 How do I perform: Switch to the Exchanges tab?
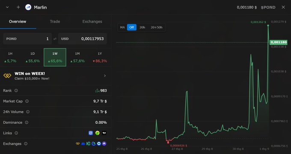pos(92,21)
